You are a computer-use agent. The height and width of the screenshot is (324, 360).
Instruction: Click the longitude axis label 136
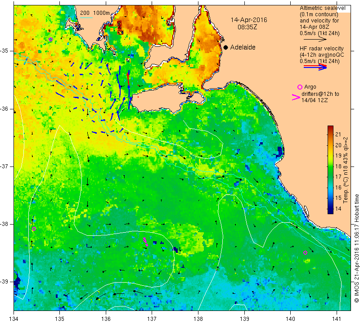[106, 319]
